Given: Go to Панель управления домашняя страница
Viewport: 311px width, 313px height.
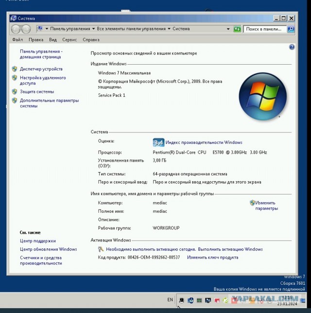Looking at the screenshot, I should pyautogui.click(x=41, y=54).
